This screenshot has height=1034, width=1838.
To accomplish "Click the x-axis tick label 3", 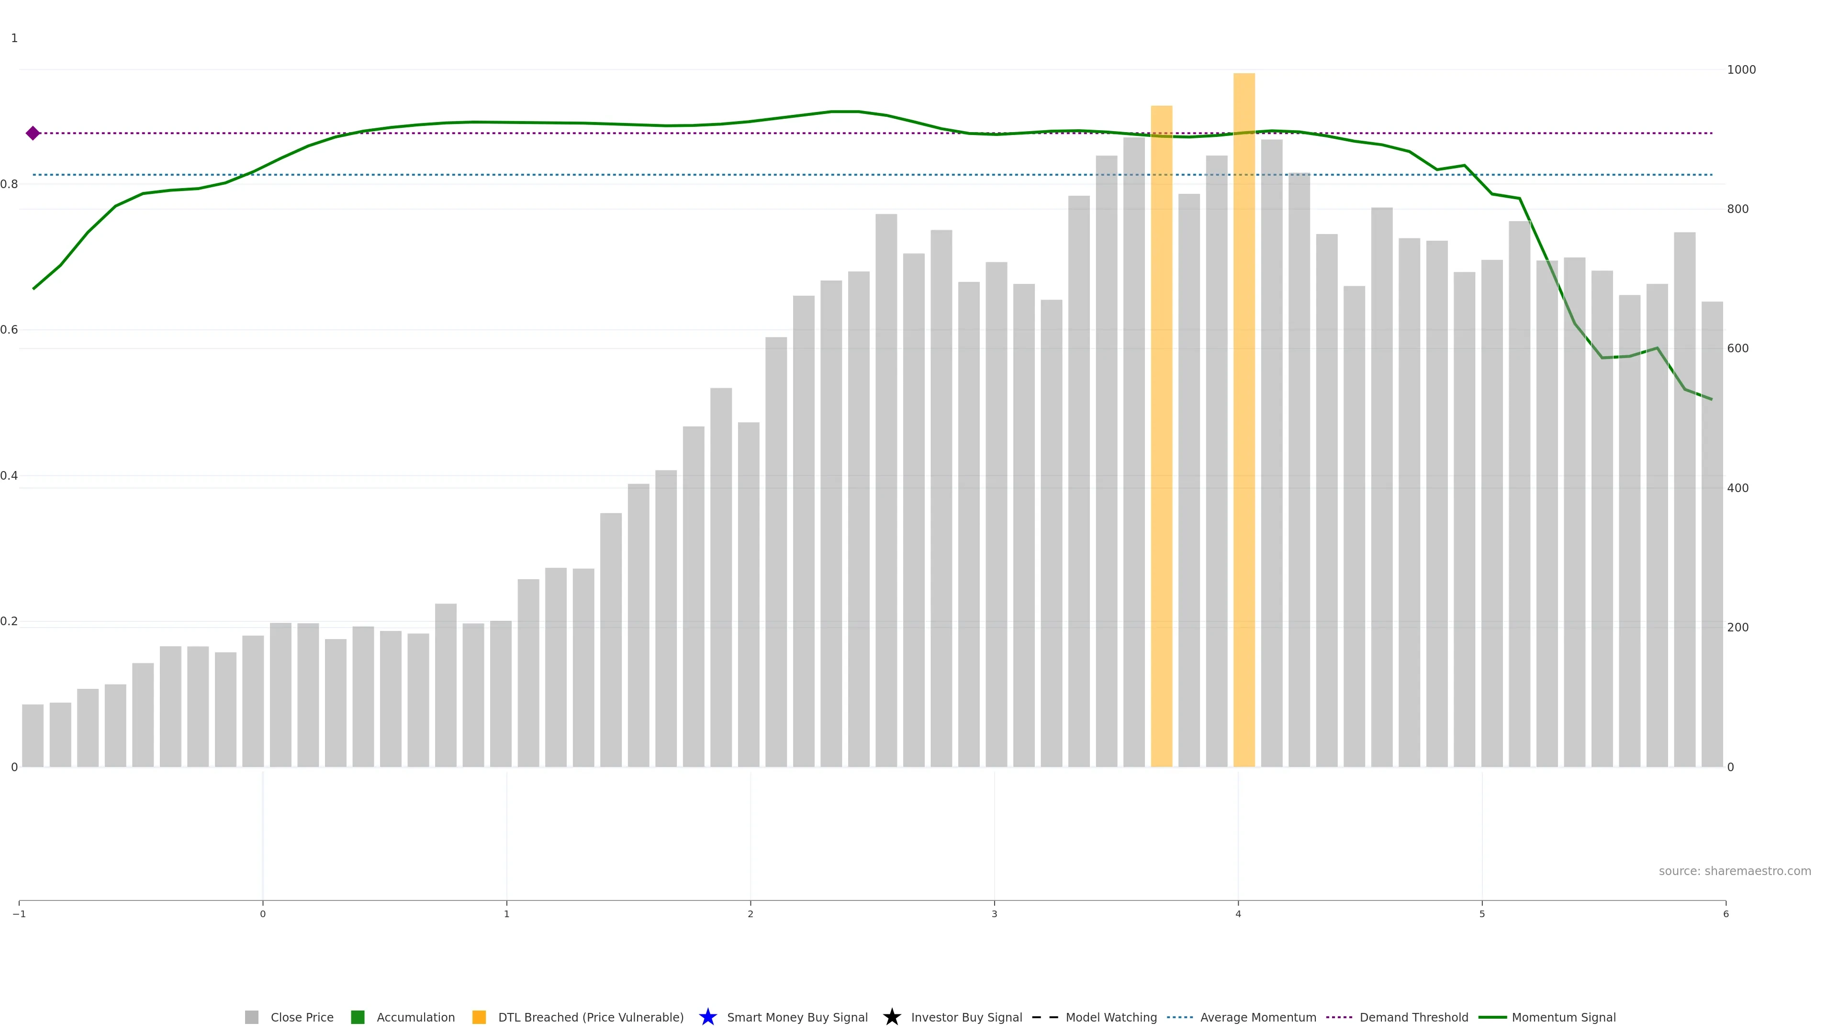I will 994,914.
